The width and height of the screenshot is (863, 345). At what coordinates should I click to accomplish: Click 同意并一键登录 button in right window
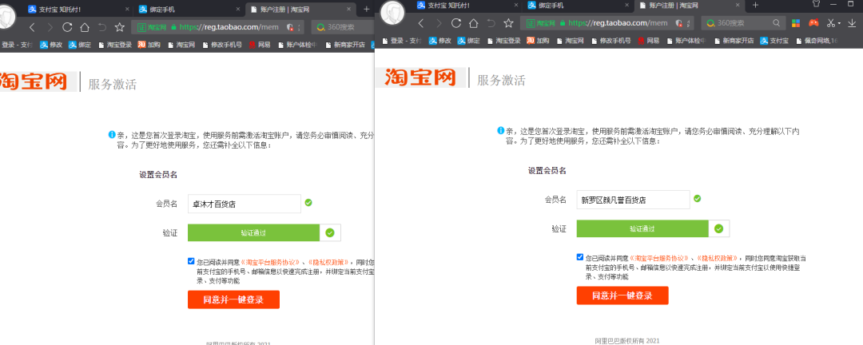pyautogui.click(x=622, y=295)
